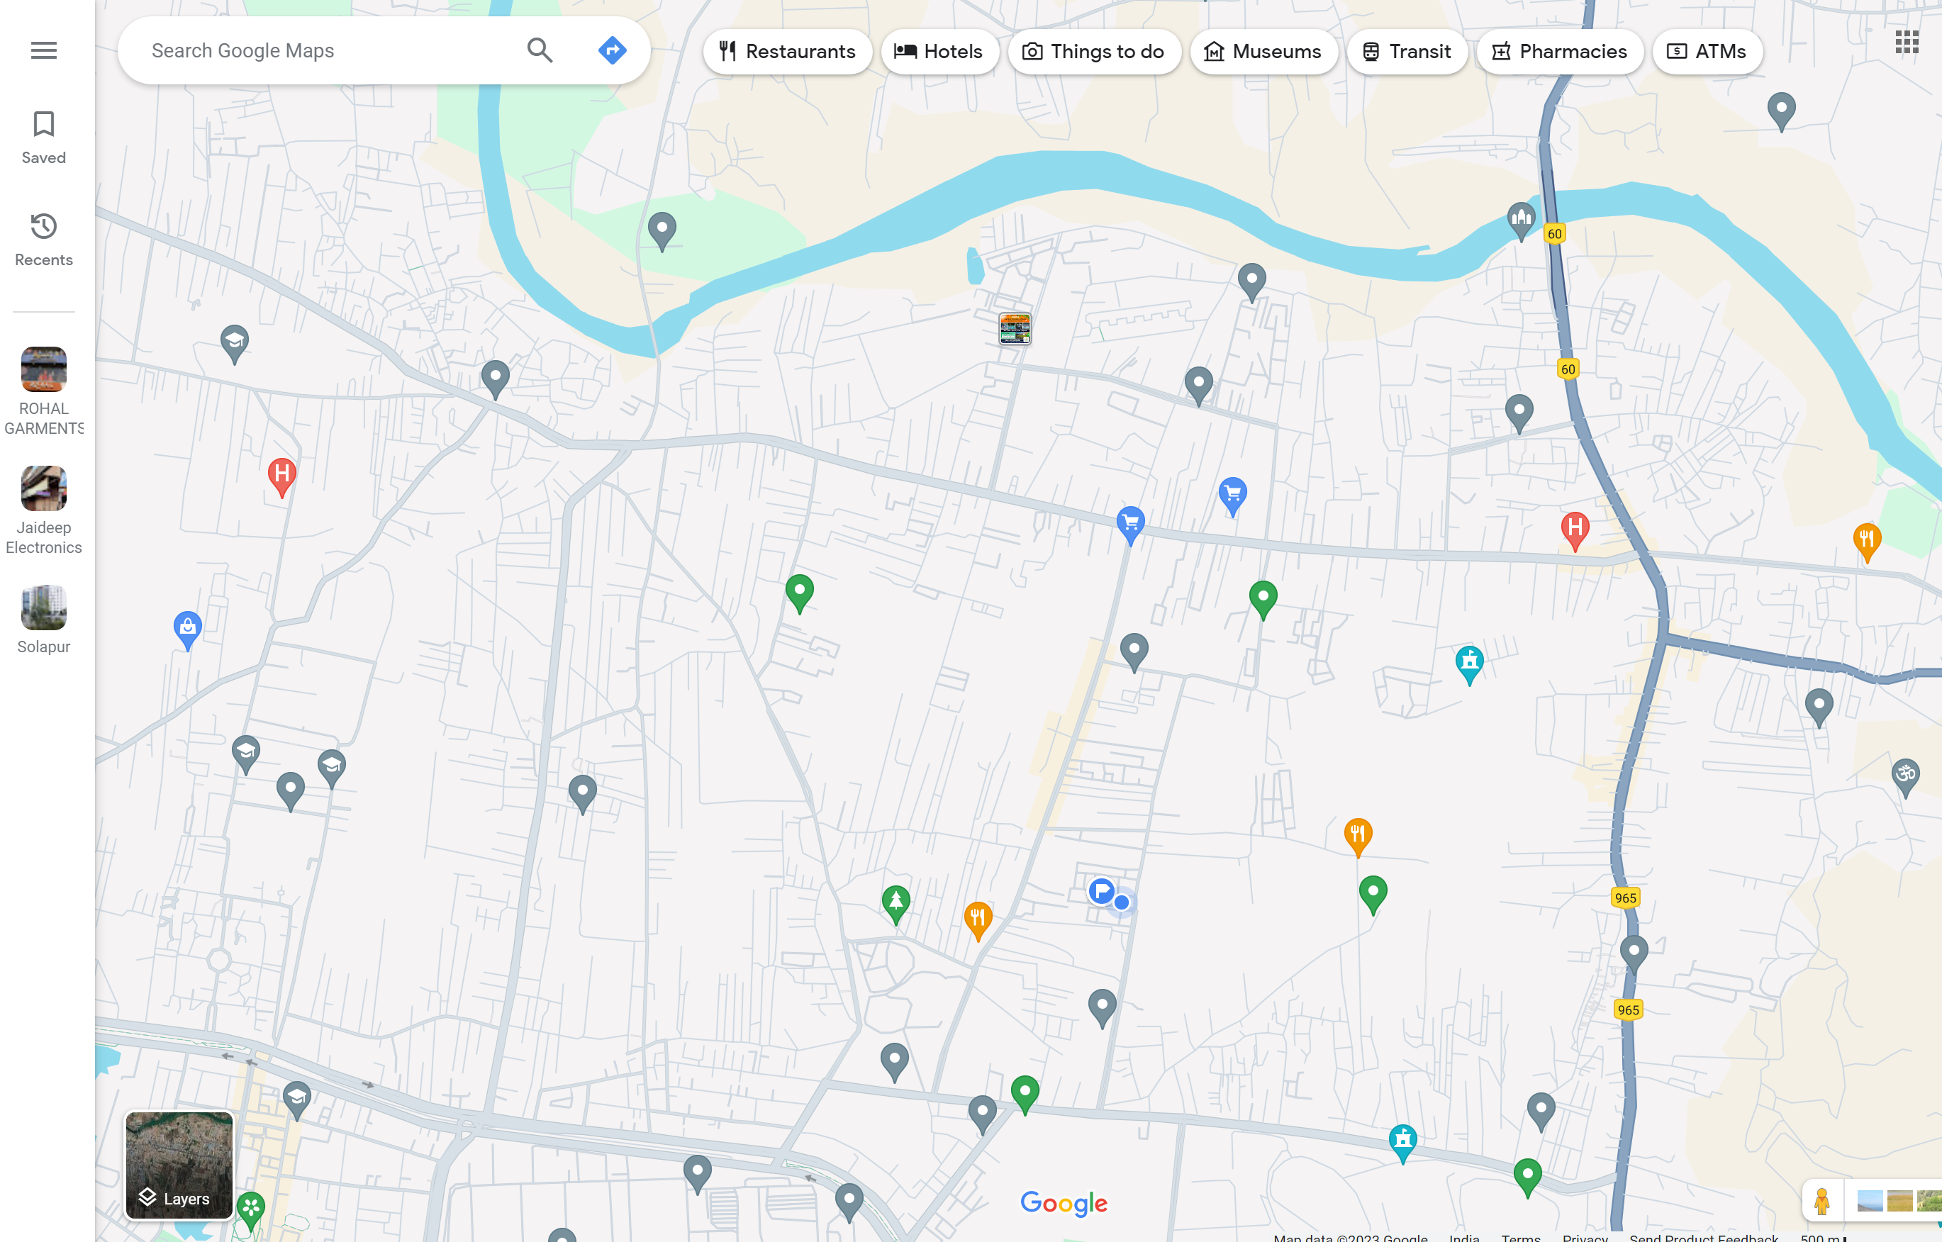Screen dimensions: 1942x1242
Task: Click the search magnifier icon
Action: 540,50
